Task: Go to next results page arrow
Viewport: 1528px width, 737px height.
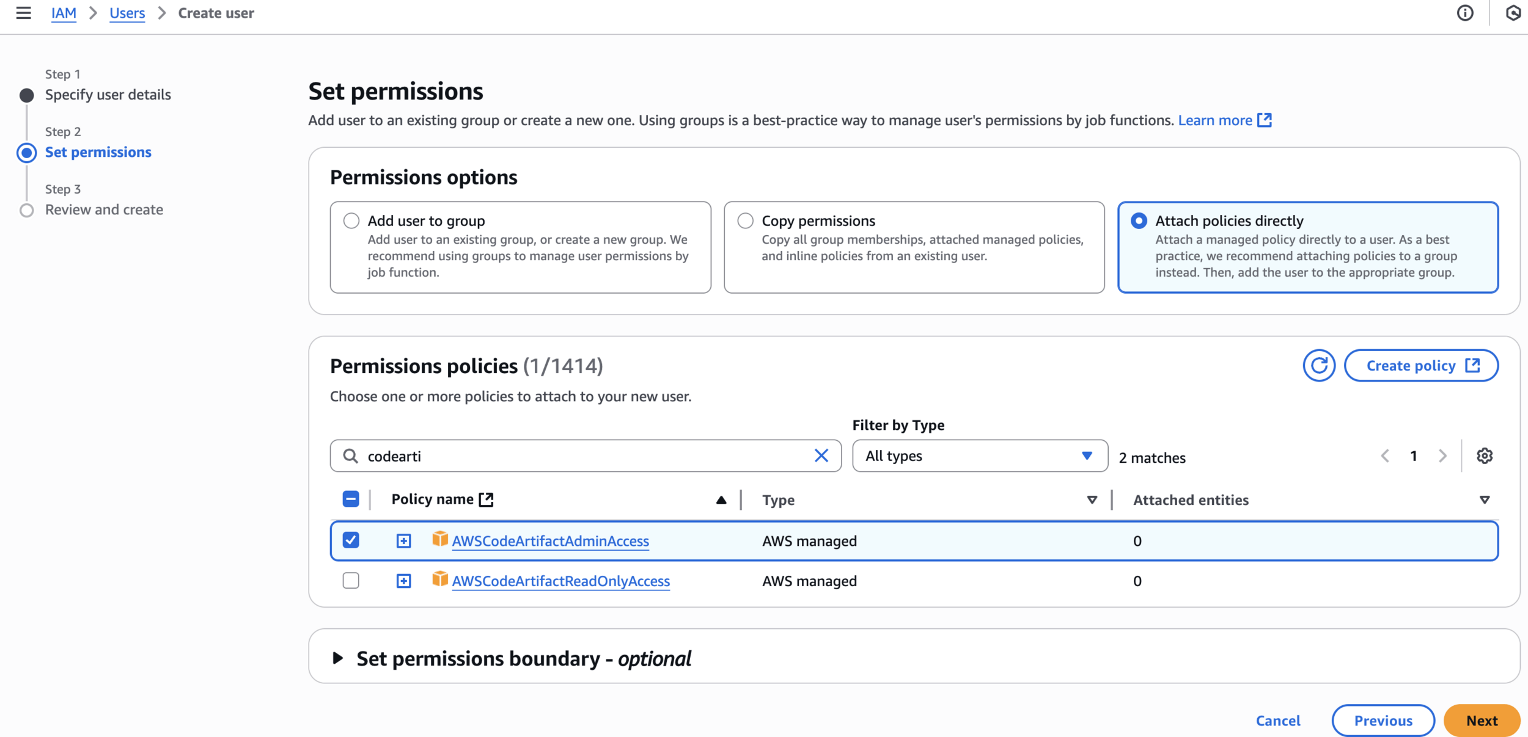Action: click(x=1442, y=456)
